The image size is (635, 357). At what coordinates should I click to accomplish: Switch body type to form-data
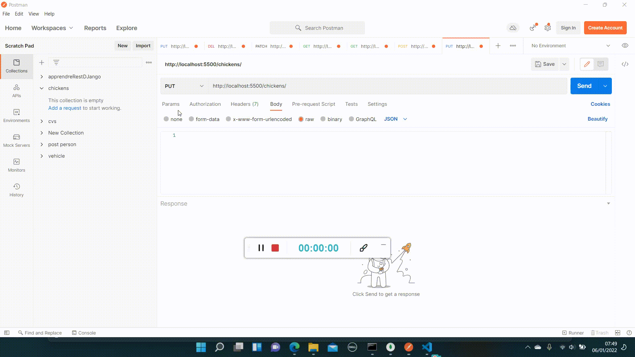(204, 119)
